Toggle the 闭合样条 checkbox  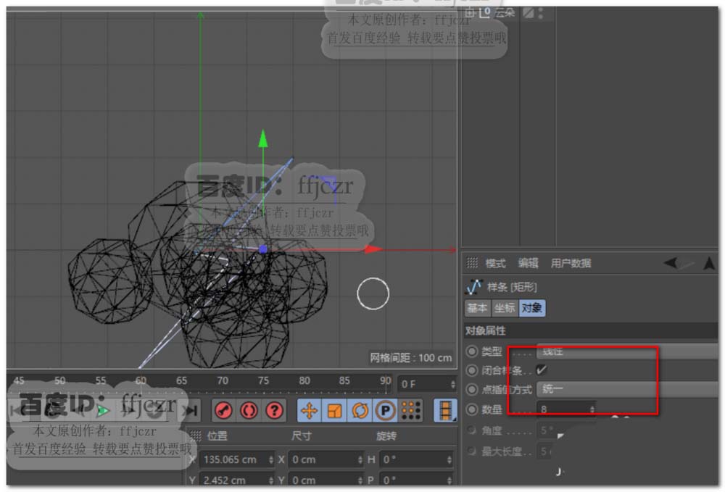click(x=542, y=370)
